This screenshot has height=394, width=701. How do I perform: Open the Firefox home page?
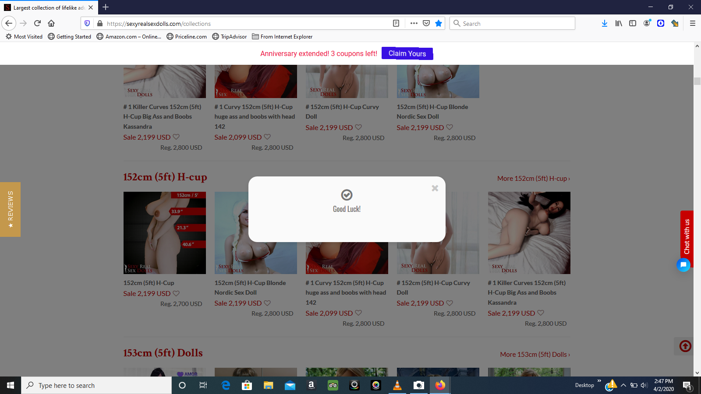pos(51,23)
